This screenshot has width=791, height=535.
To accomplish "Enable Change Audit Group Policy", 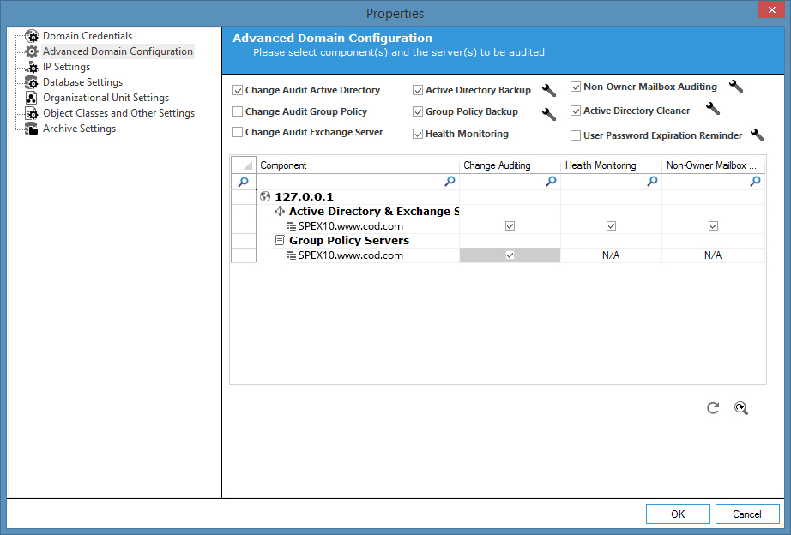I will pyautogui.click(x=238, y=111).
